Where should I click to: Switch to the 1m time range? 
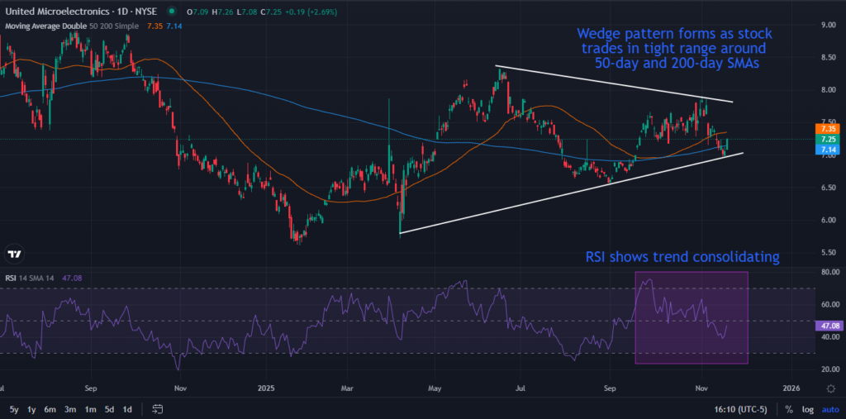[x=88, y=409]
